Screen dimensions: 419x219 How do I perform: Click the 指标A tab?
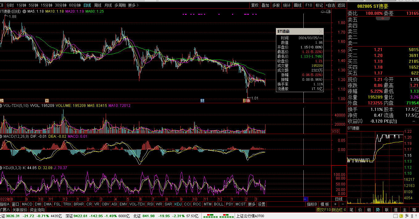pyautogui.click(x=5, y=204)
